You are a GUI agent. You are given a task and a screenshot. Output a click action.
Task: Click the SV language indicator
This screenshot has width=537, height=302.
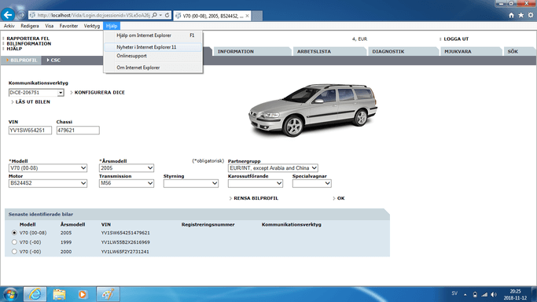tap(454, 293)
